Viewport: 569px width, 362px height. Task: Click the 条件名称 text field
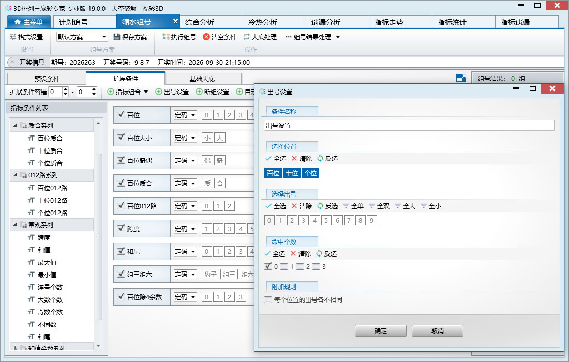pyautogui.click(x=409, y=126)
